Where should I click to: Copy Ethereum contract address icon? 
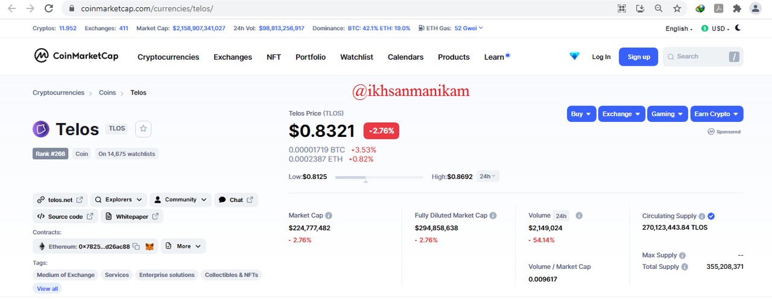pos(136,246)
